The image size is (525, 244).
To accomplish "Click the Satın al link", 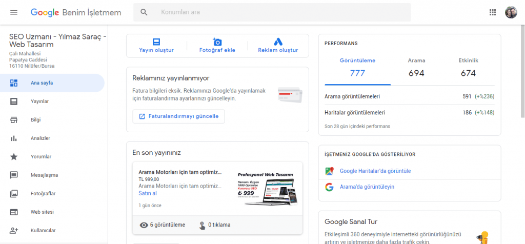I will pyautogui.click(x=148, y=193).
